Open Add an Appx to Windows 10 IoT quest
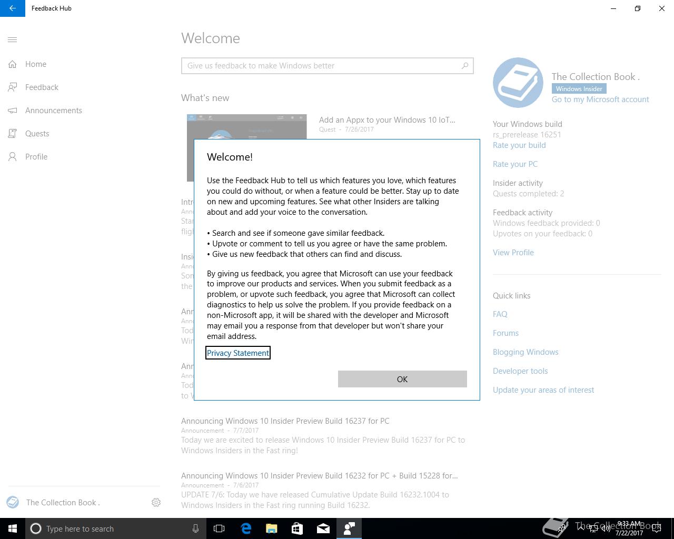674x539 pixels. click(x=387, y=120)
